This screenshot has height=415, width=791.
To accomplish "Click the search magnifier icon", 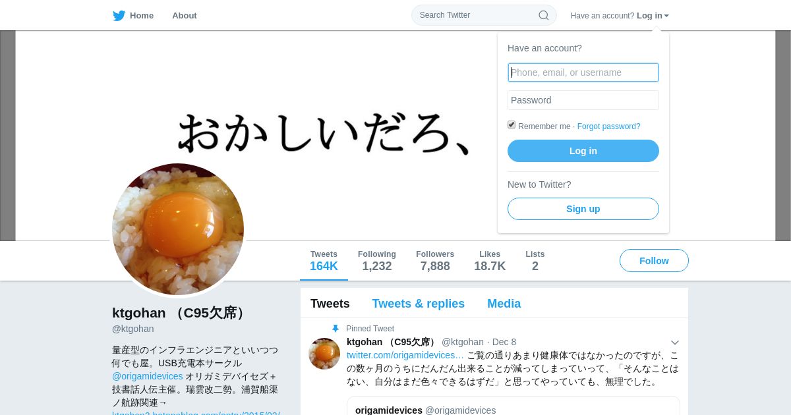I will pyautogui.click(x=544, y=15).
